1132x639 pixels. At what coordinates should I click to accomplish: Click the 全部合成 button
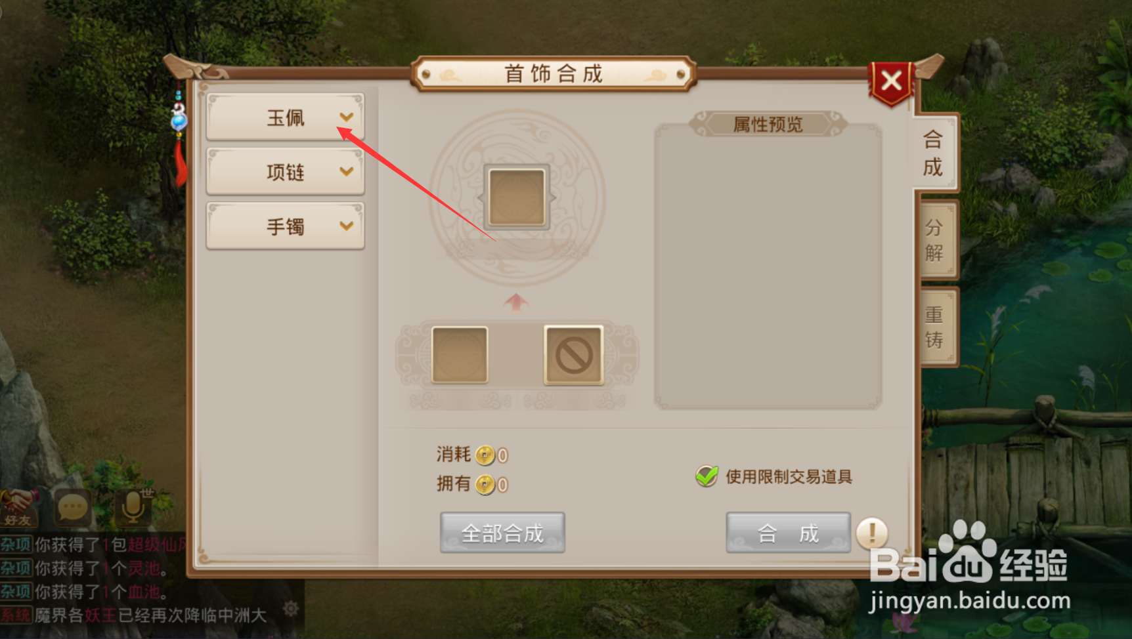[x=502, y=533]
